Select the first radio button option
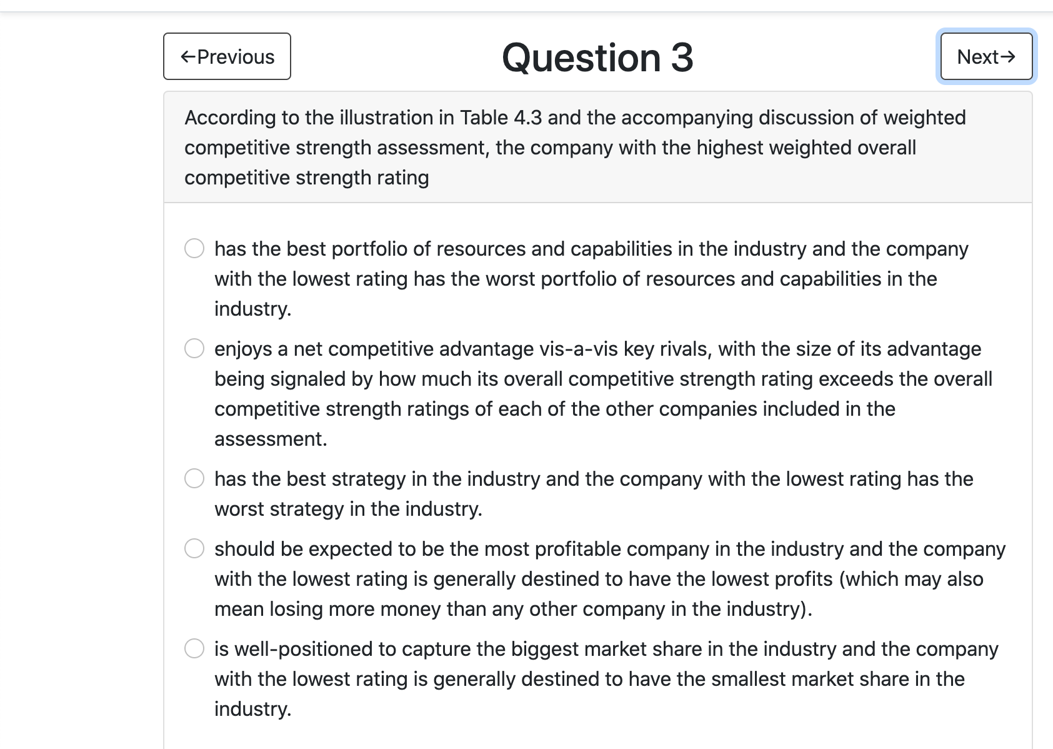This screenshot has height=749, width=1053. tap(194, 248)
